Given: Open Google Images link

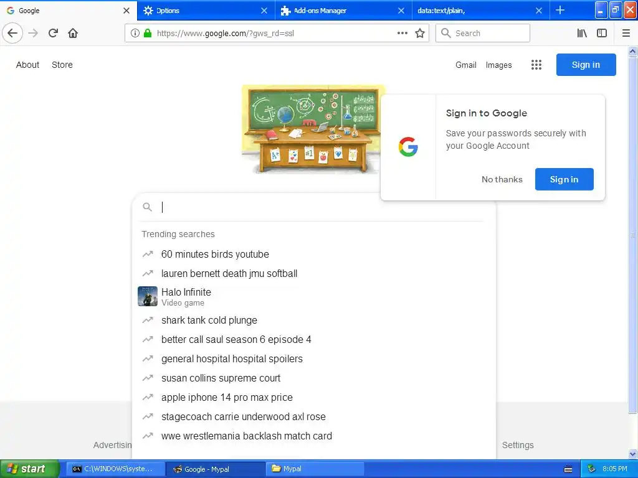Looking at the screenshot, I should (499, 65).
